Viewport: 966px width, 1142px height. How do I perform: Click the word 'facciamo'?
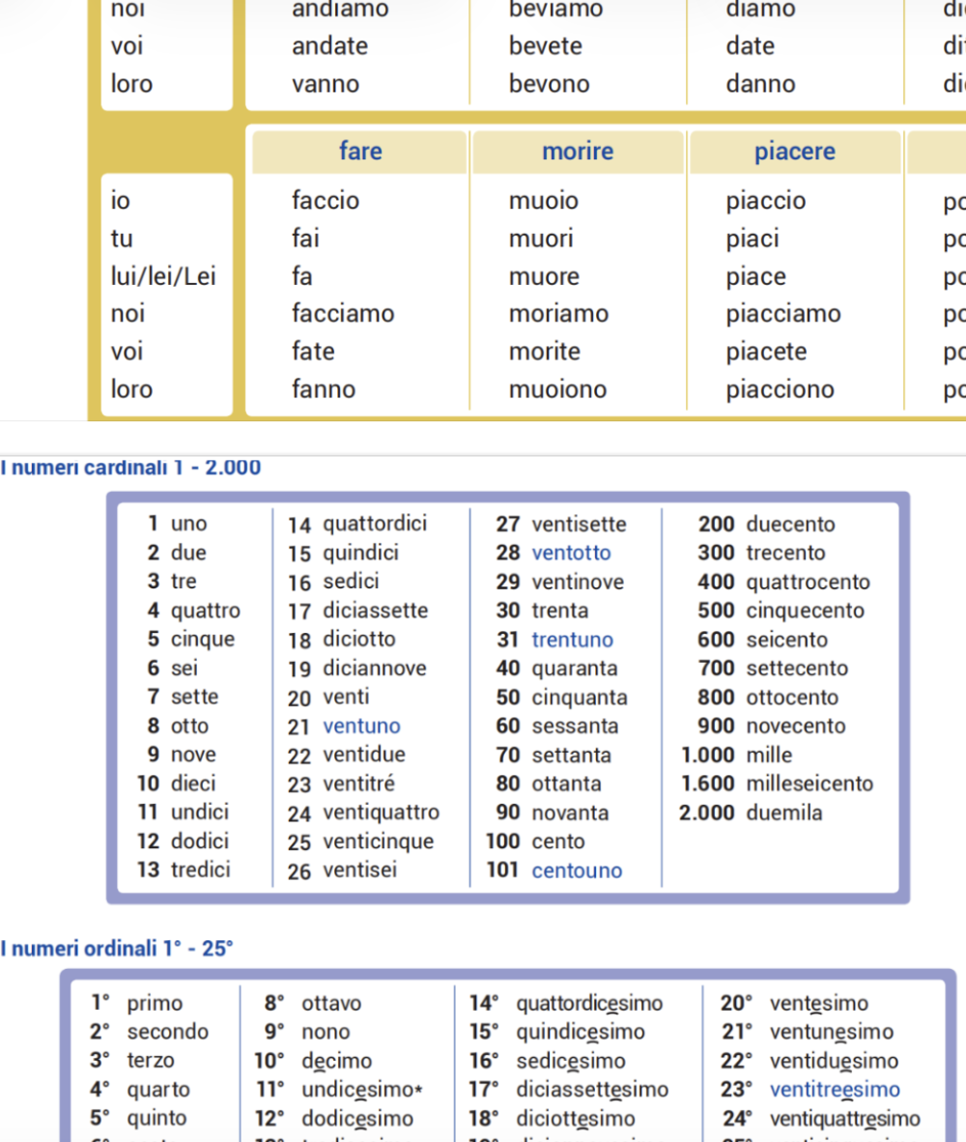click(x=343, y=314)
